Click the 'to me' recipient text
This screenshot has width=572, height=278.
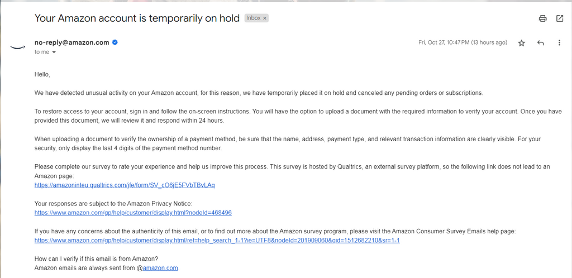click(41, 52)
